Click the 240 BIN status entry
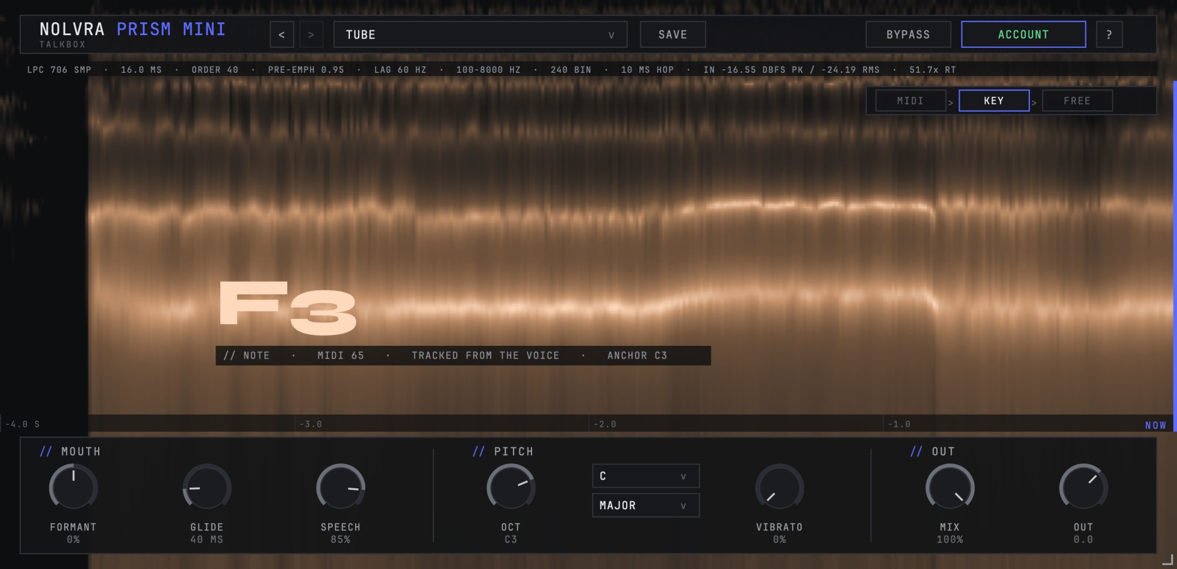The width and height of the screenshot is (1177, 569). point(571,70)
